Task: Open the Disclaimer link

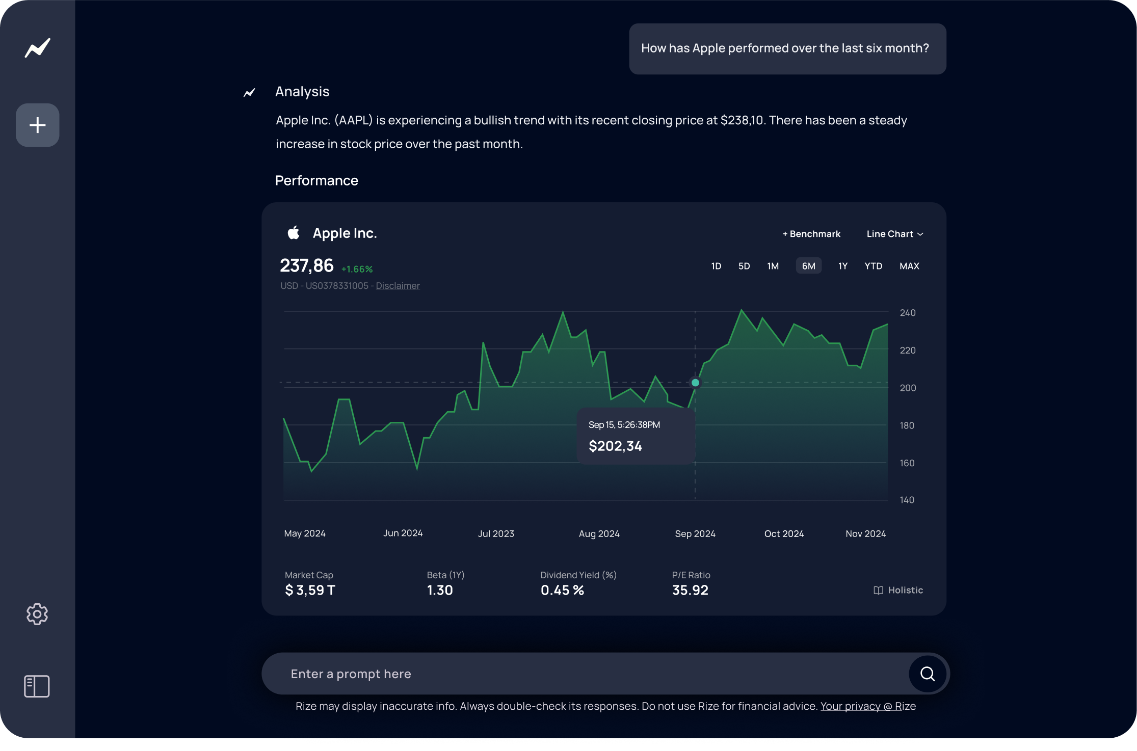Action: (x=398, y=286)
